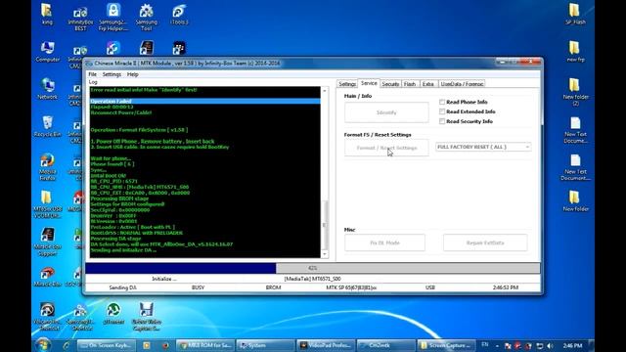Switch to the Security tab
Screen dimensions: 626x352
(x=390, y=84)
